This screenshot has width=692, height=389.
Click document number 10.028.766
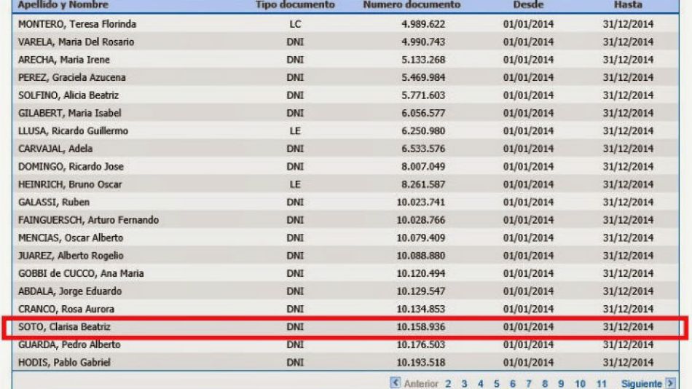[421, 220]
